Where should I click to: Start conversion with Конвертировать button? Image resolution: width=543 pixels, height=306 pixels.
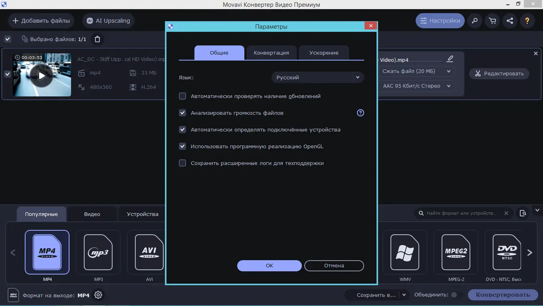click(503, 295)
